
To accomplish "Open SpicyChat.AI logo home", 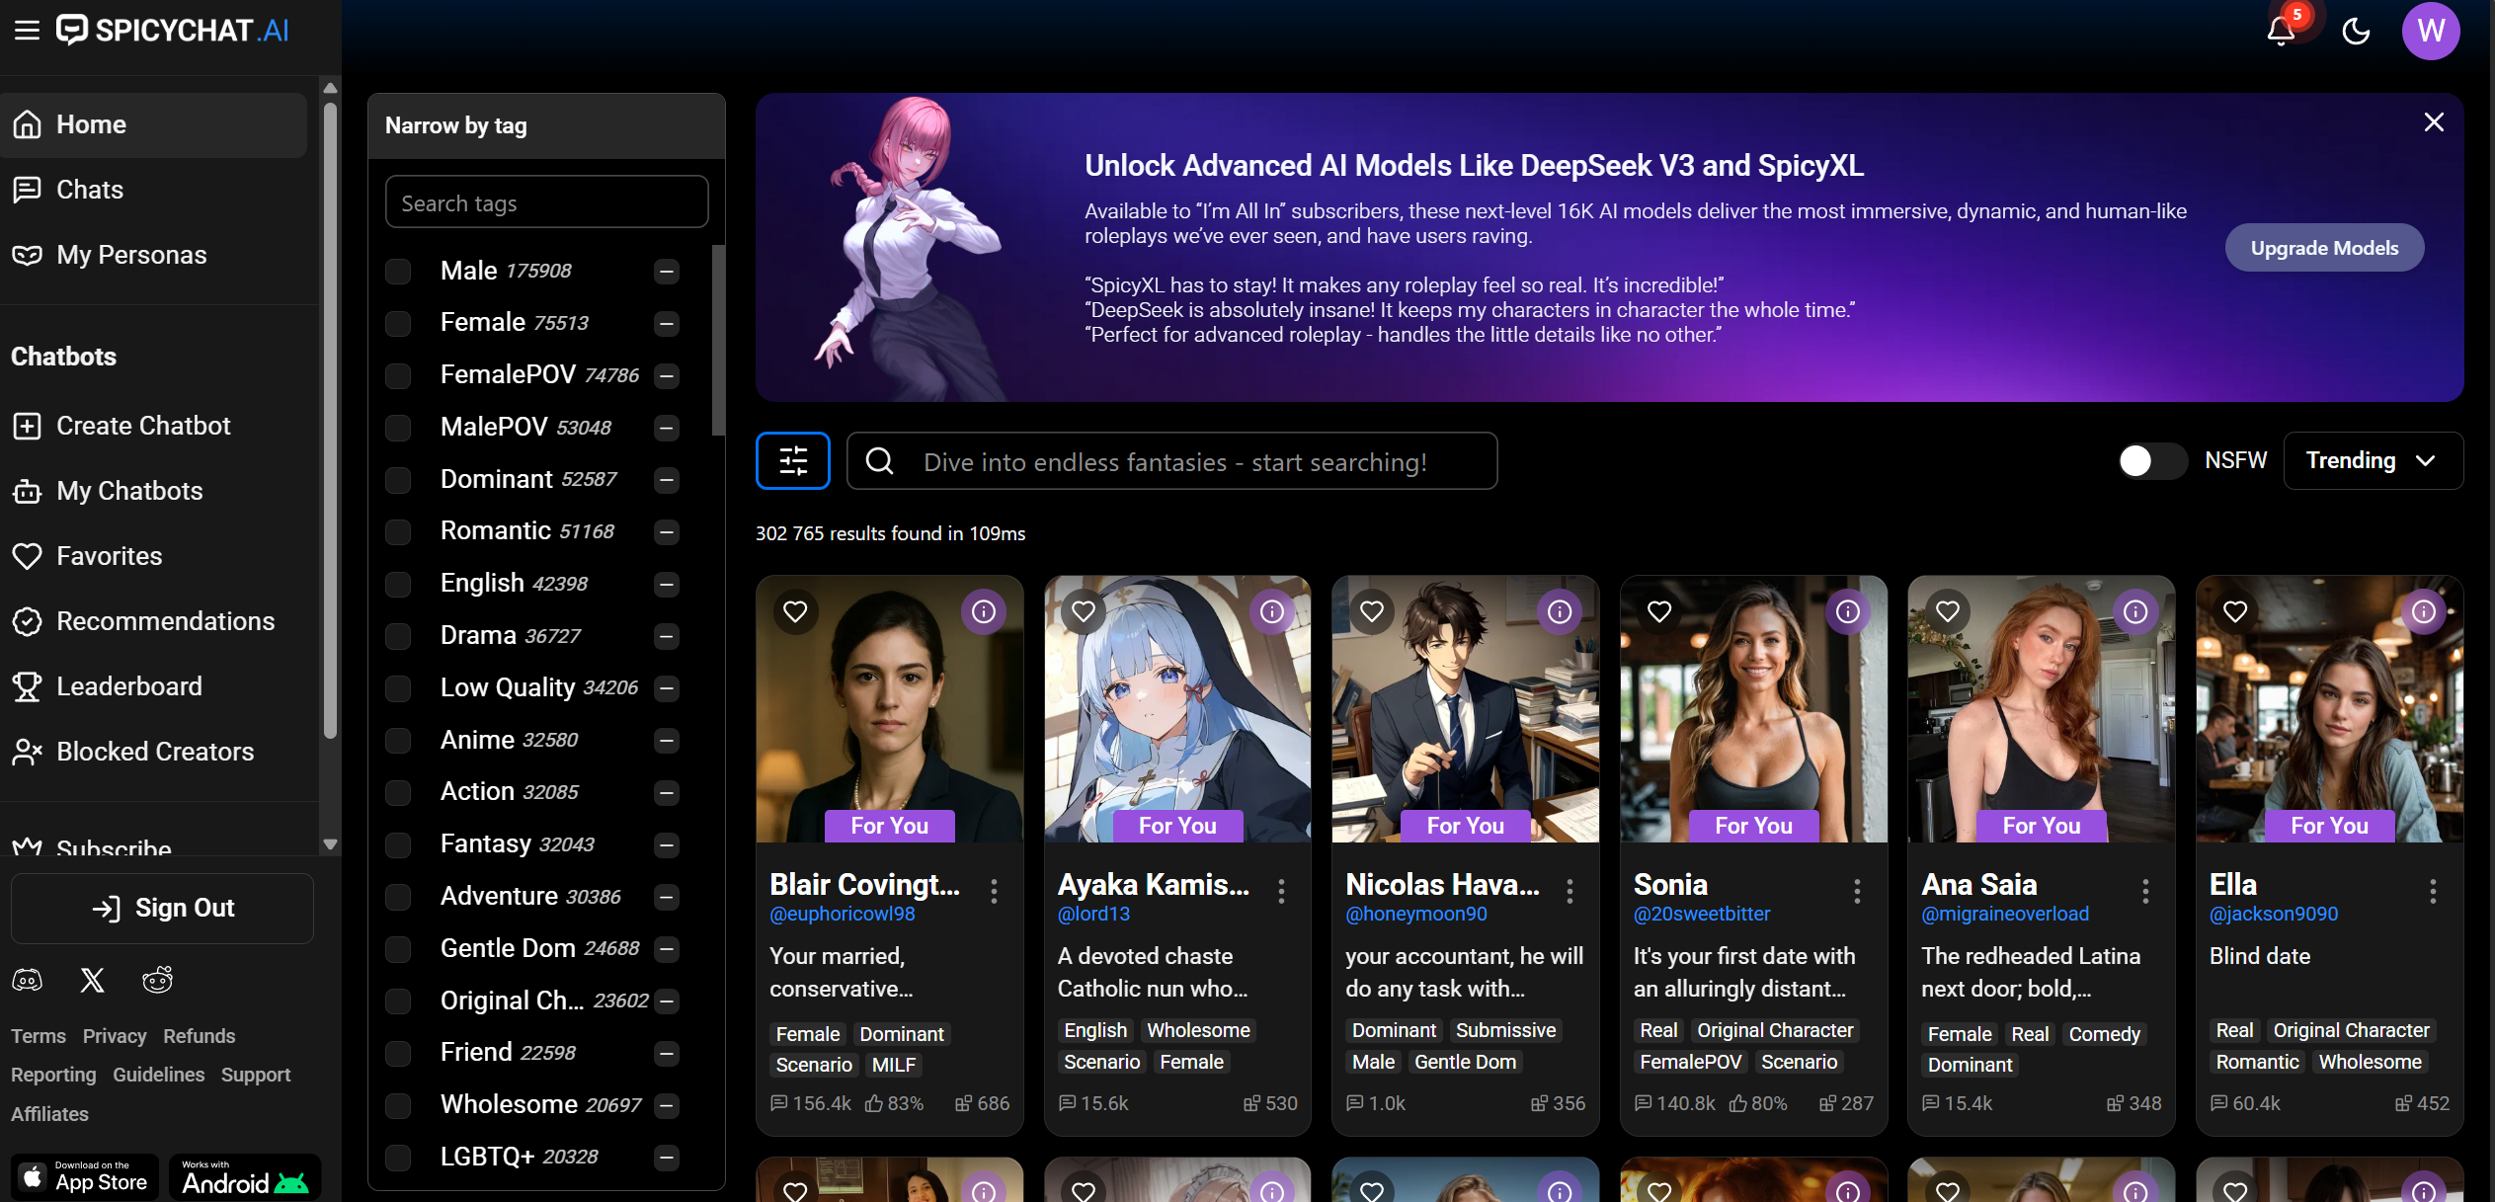I will tap(173, 31).
